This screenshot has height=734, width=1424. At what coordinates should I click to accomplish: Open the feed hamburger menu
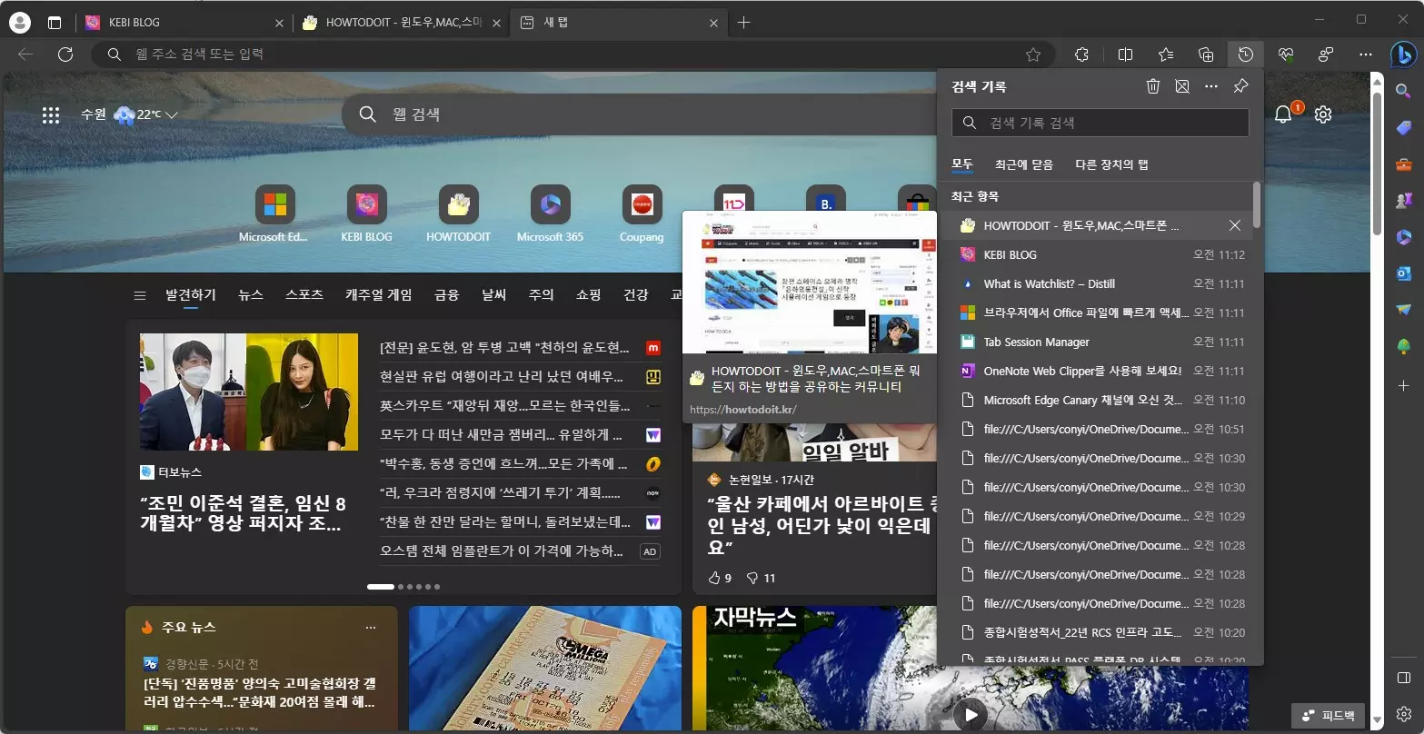140,295
